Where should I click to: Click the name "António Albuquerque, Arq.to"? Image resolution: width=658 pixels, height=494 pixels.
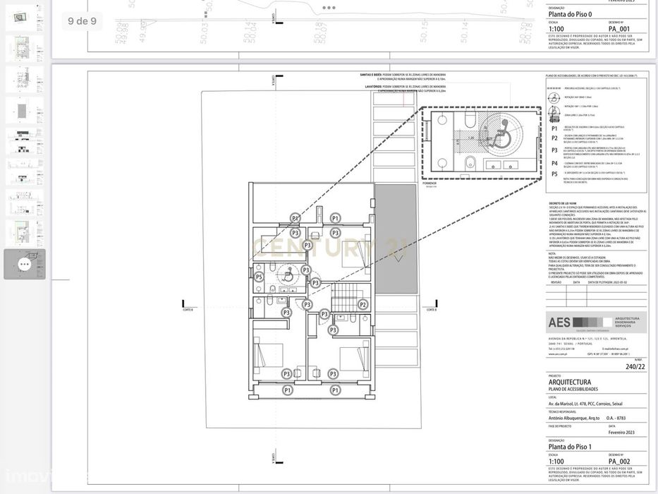(573, 418)
